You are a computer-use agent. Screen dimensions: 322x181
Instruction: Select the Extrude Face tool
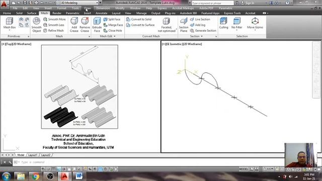tap(97, 25)
